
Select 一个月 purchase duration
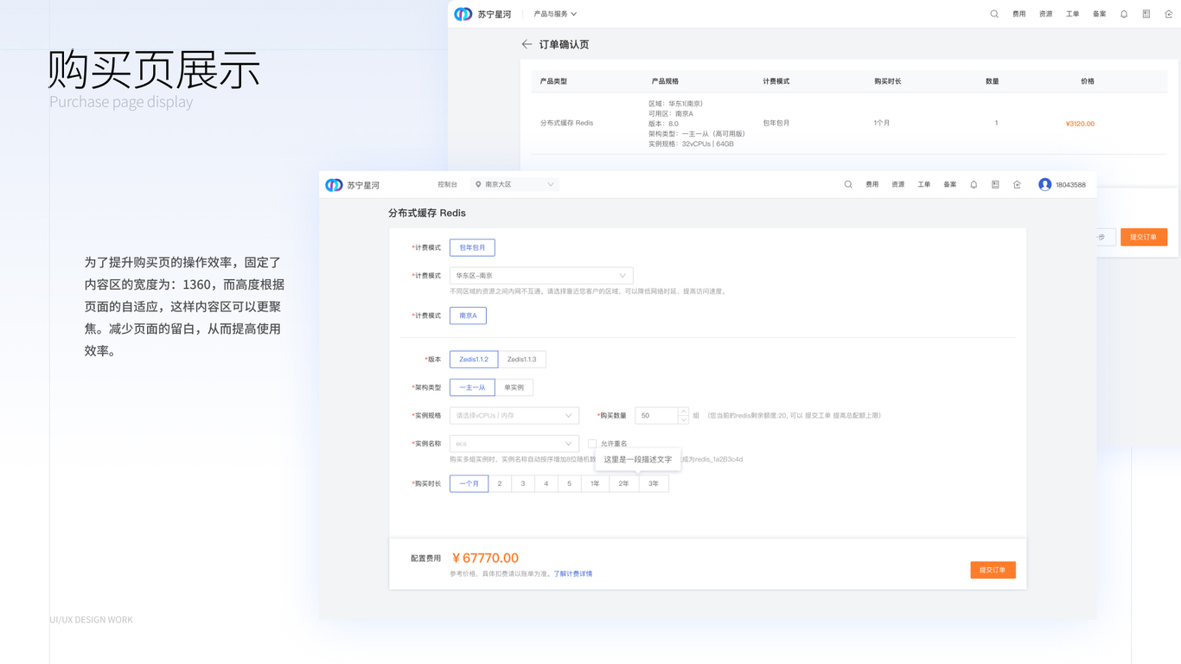469,483
